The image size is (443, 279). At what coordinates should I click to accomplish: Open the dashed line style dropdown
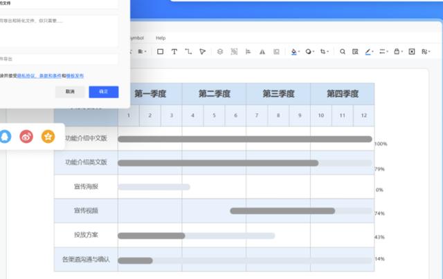click(x=383, y=52)
